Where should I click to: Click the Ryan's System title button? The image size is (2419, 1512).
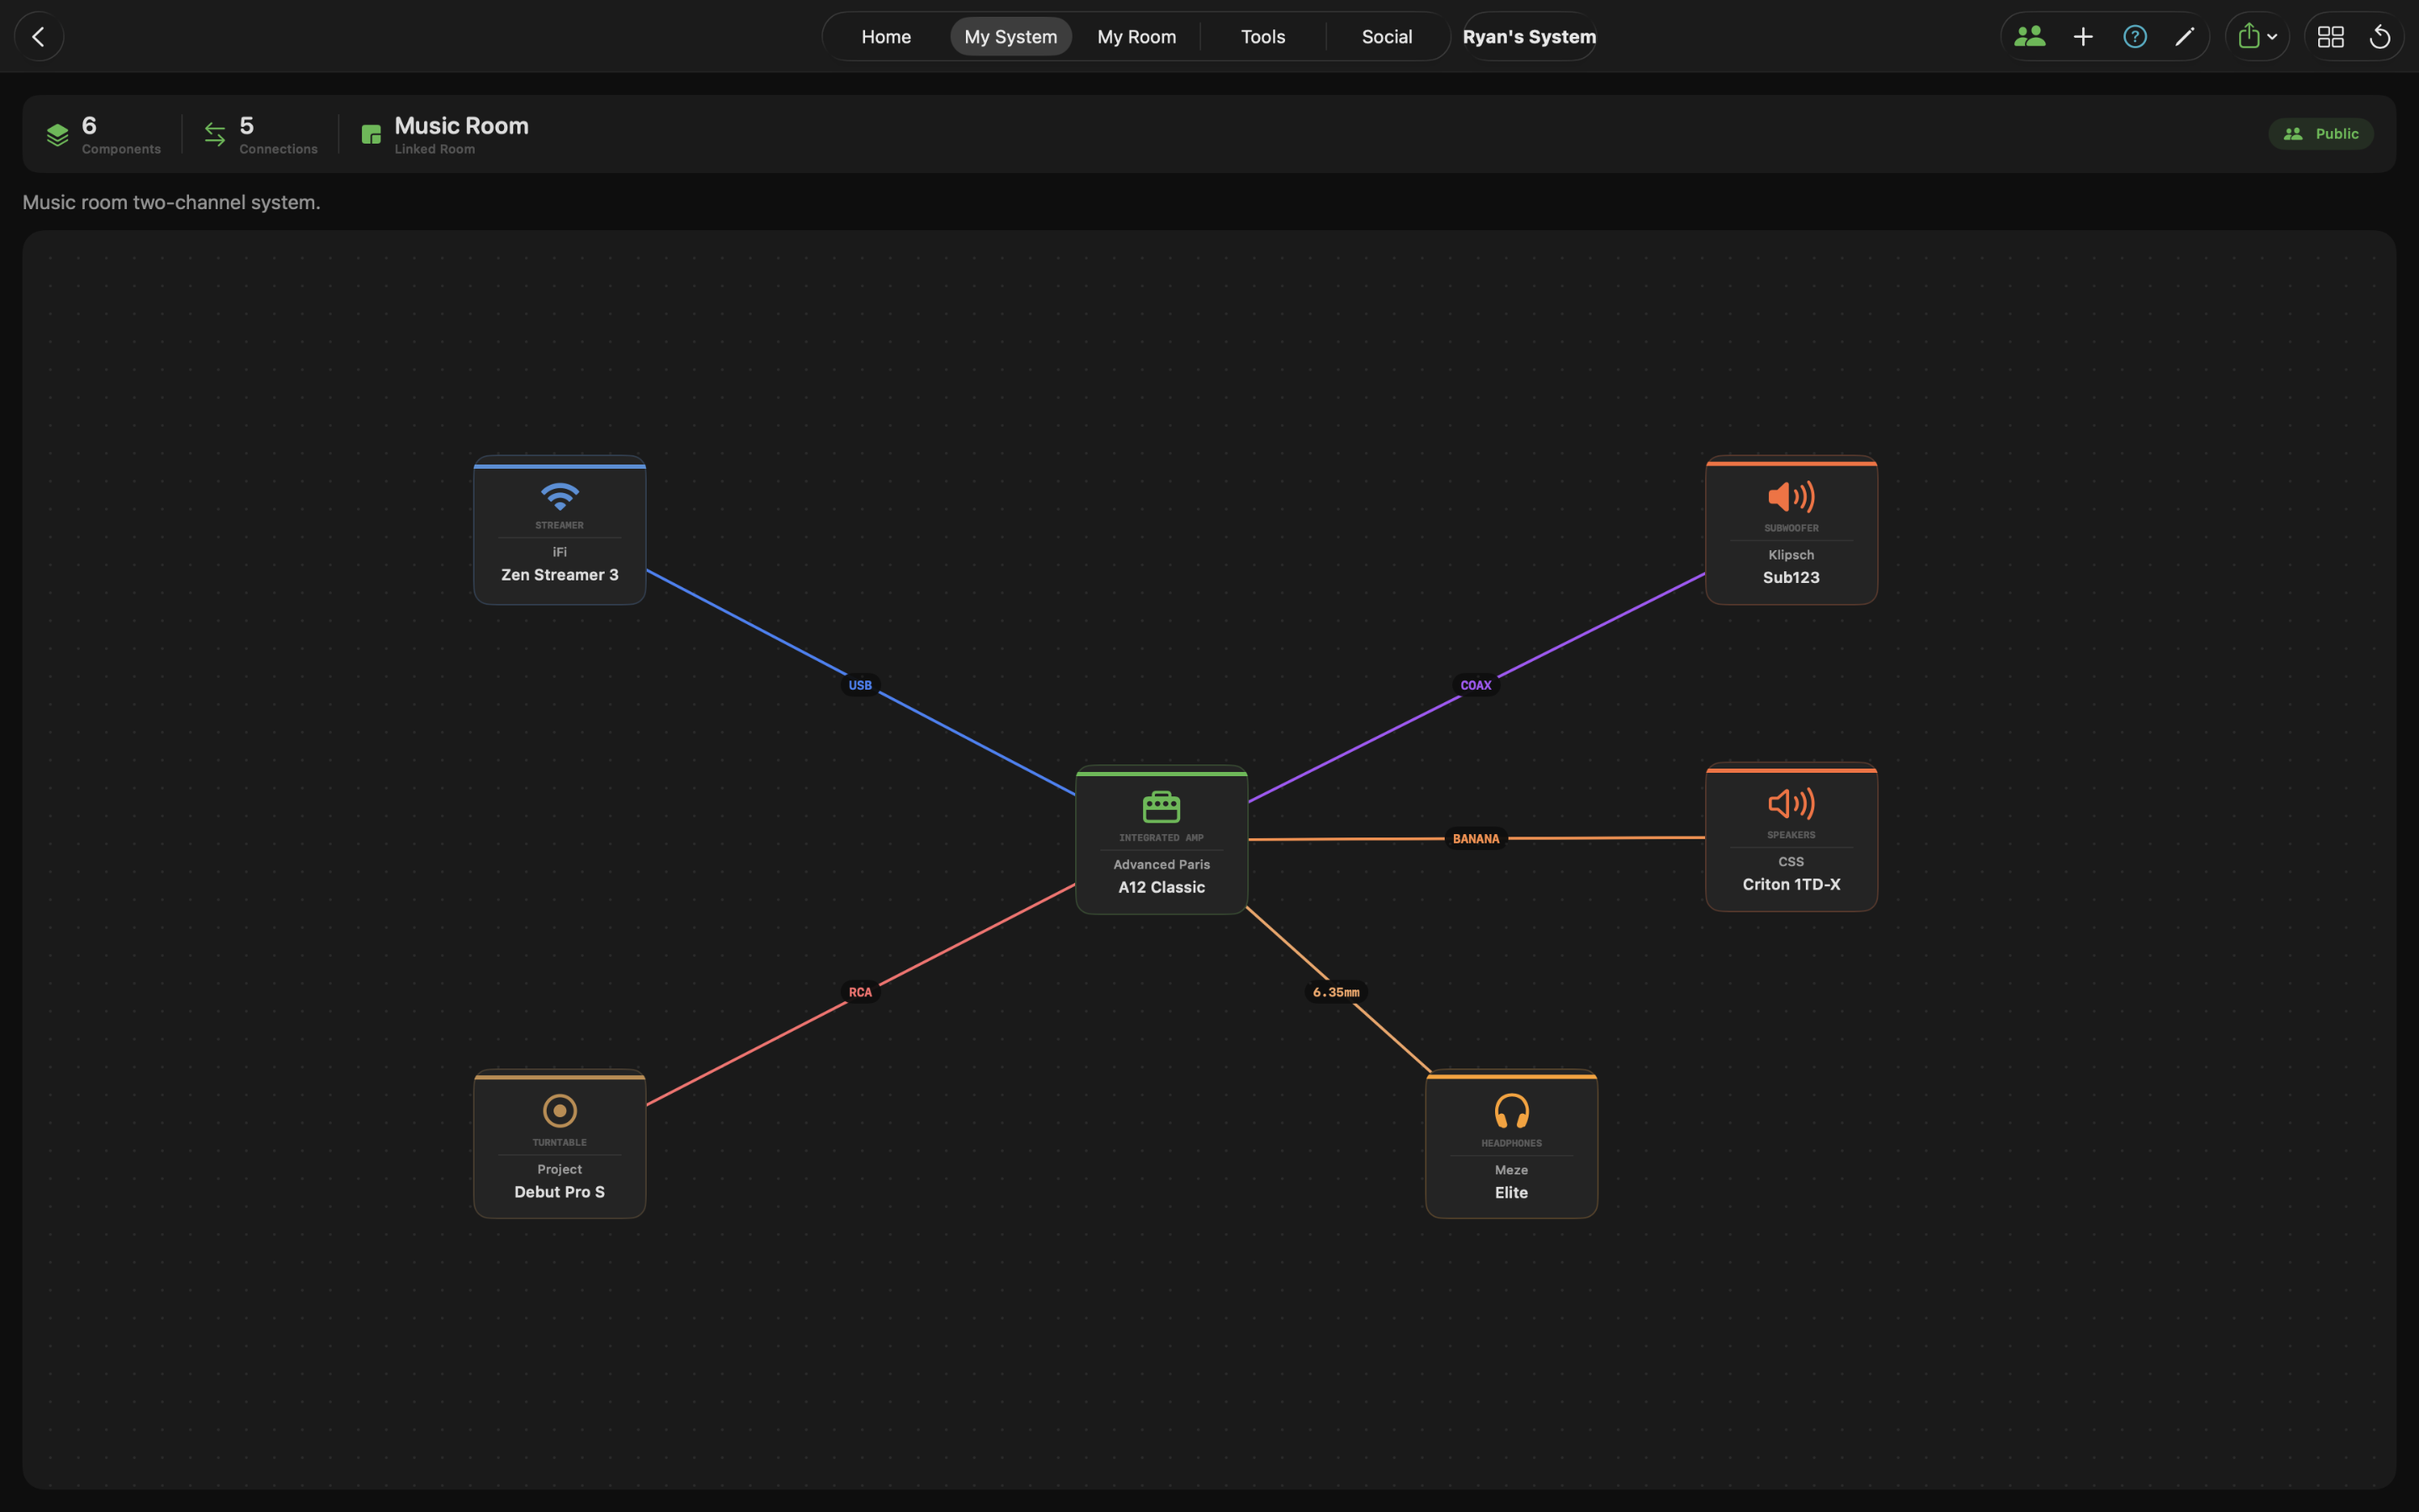[x=1529, y=37]
